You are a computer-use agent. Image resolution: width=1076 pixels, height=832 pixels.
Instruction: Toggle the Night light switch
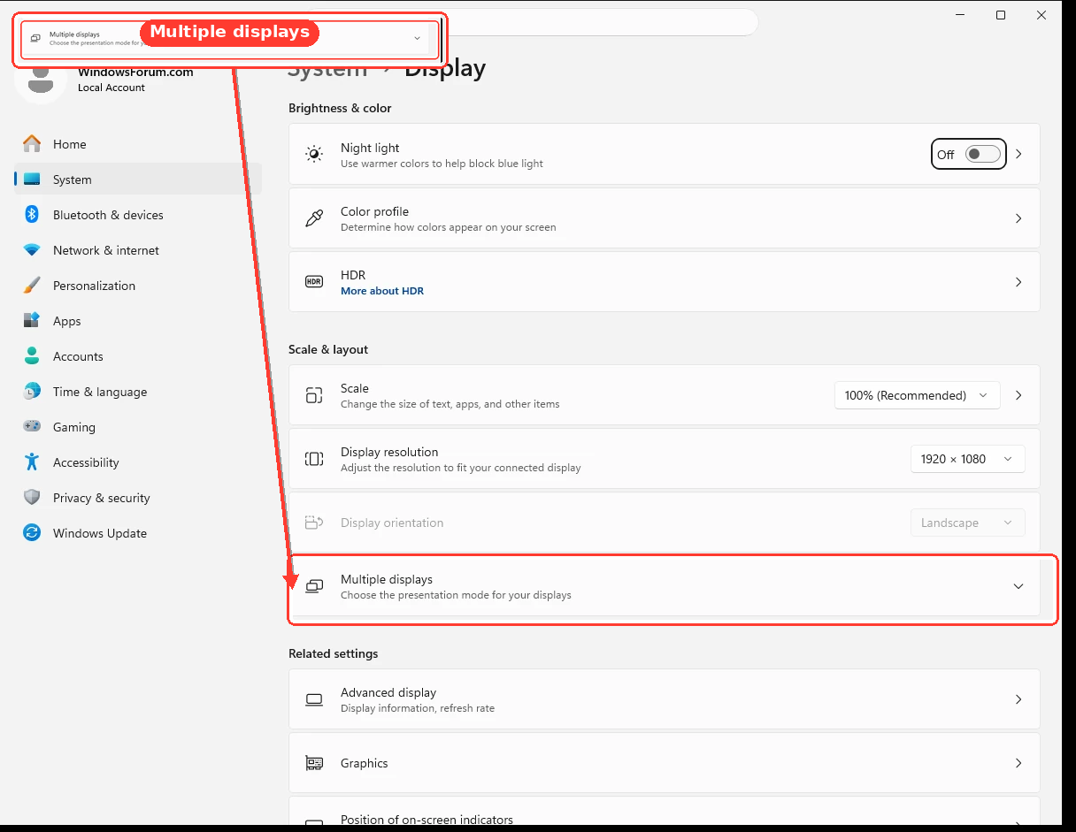point(982,155)
